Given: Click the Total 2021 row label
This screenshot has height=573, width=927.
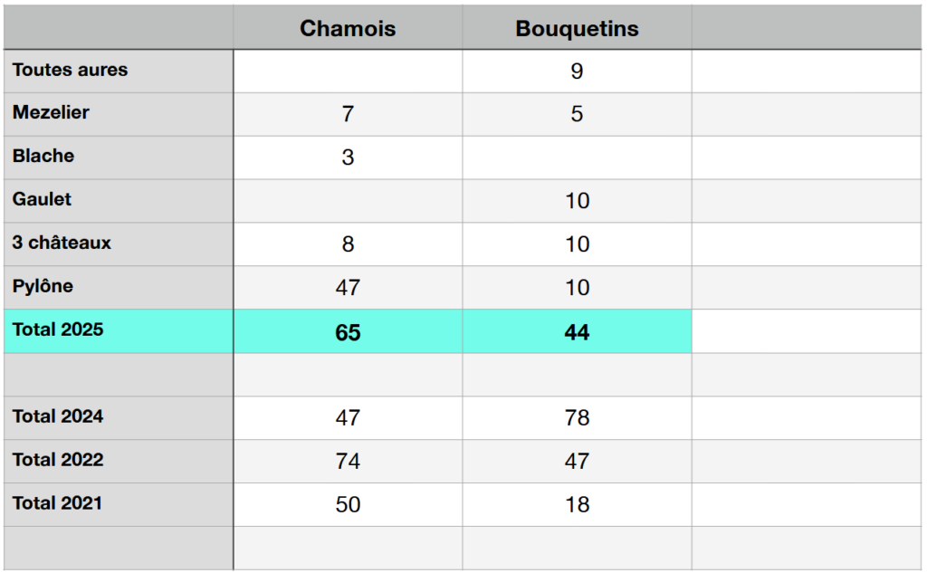Looking at the screenshot, I should [x=58, y=503].
